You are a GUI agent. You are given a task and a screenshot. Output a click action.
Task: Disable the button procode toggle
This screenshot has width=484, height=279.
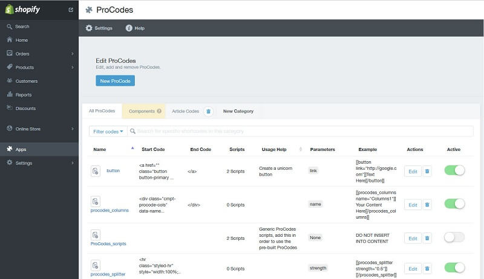[454, 170]
